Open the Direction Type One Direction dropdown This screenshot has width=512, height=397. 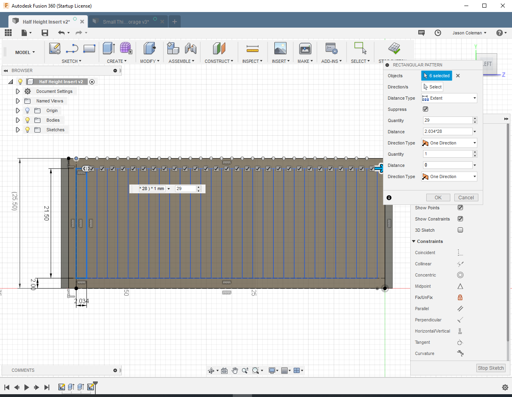[x=474, y=143]
